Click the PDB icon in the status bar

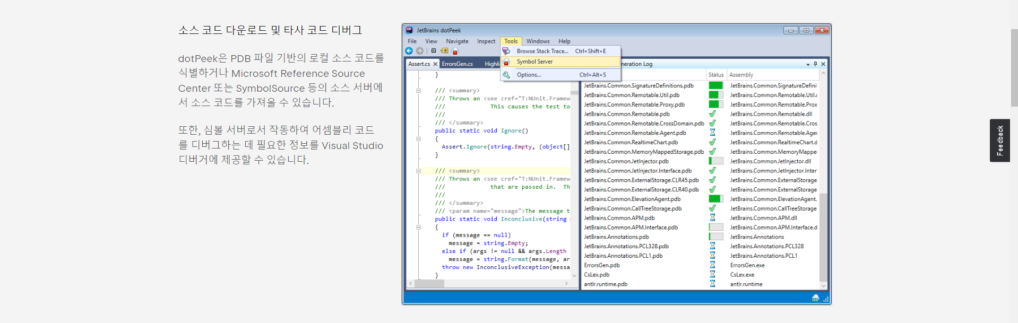815,299
